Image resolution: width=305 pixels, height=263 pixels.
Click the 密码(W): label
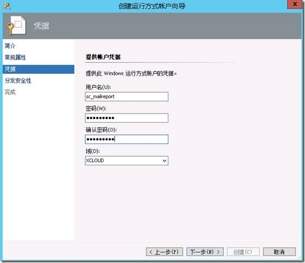coord(96,109)
